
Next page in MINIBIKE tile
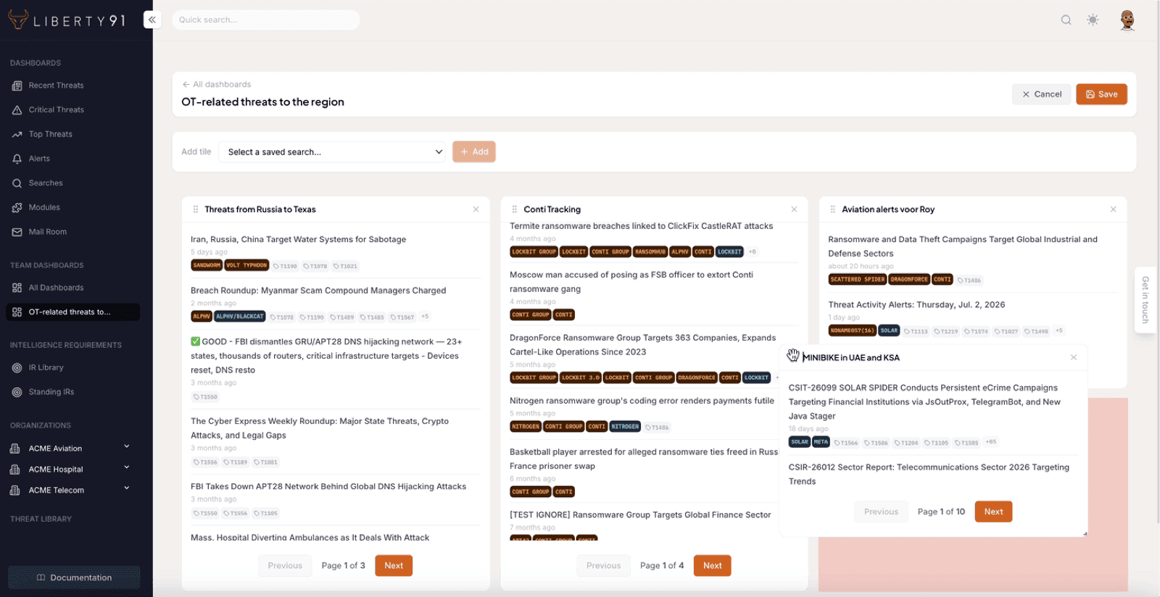pos(993,512)
